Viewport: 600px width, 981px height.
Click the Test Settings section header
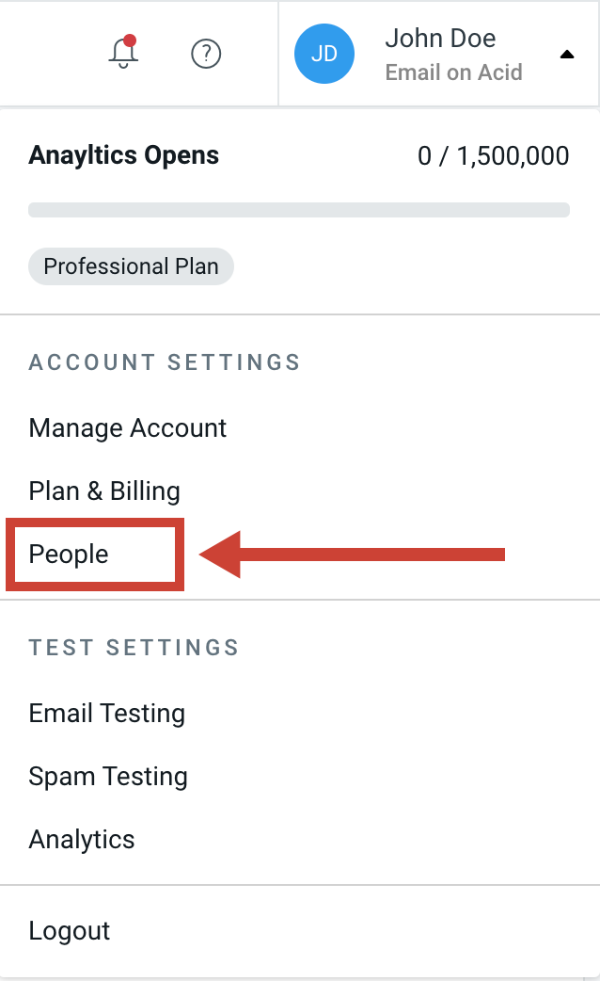click(134, 648)
